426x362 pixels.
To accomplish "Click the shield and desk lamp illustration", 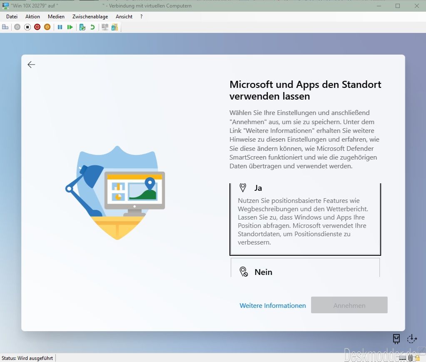I will click(115, 193).
